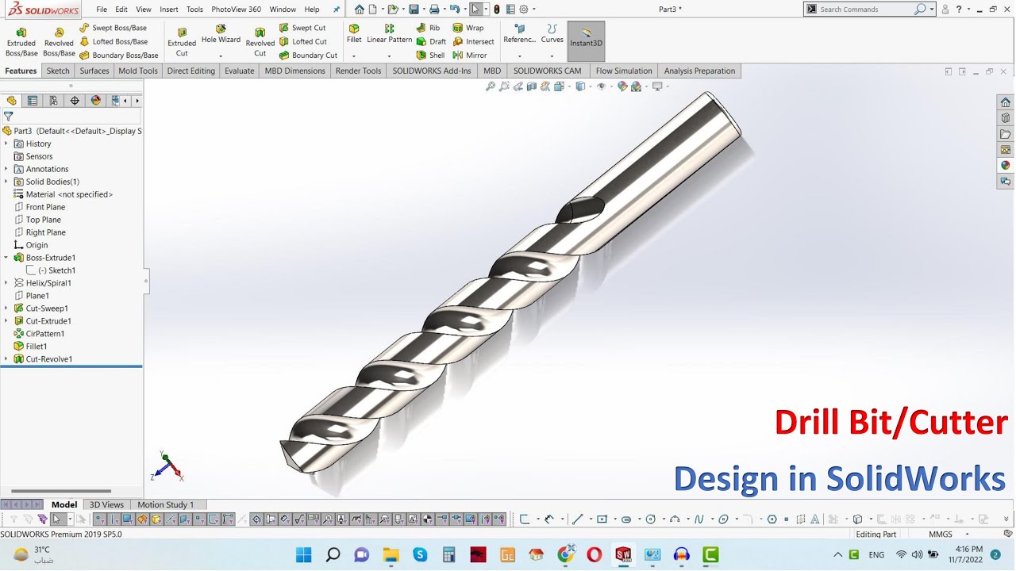Viewport: 1016px width, 571px height.
Task: Choose the Swept Cut feature
Action: (x=302, y=28)
